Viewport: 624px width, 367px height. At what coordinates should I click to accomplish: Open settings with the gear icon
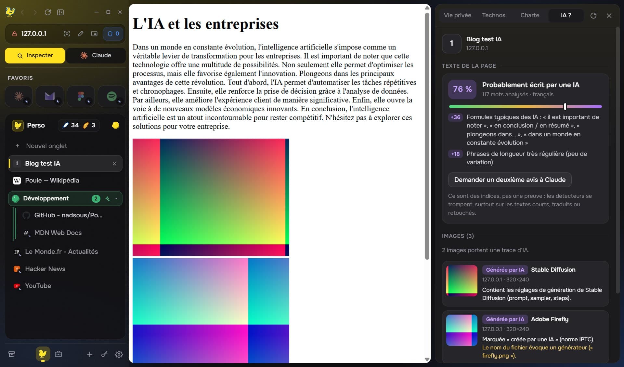pos(119,354)
